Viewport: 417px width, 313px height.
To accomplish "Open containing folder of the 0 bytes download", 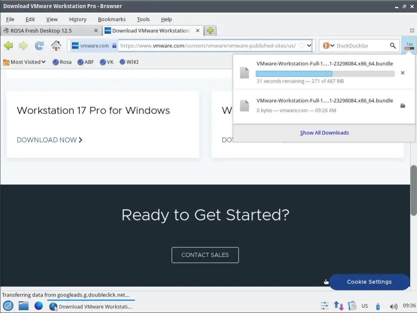I will tap(403, 106).
